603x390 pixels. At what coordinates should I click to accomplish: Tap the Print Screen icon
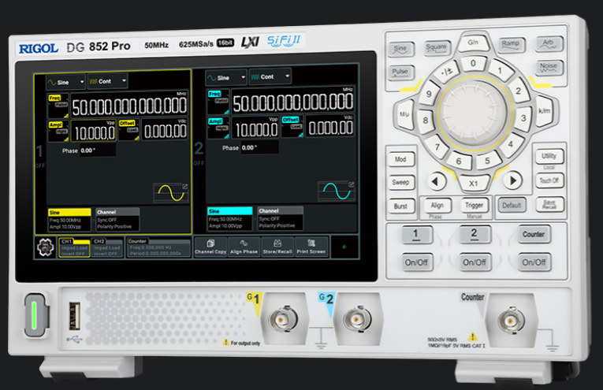click(311, 247)
